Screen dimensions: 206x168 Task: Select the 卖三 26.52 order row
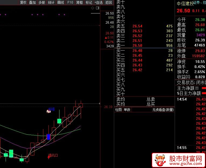[144, 36]
